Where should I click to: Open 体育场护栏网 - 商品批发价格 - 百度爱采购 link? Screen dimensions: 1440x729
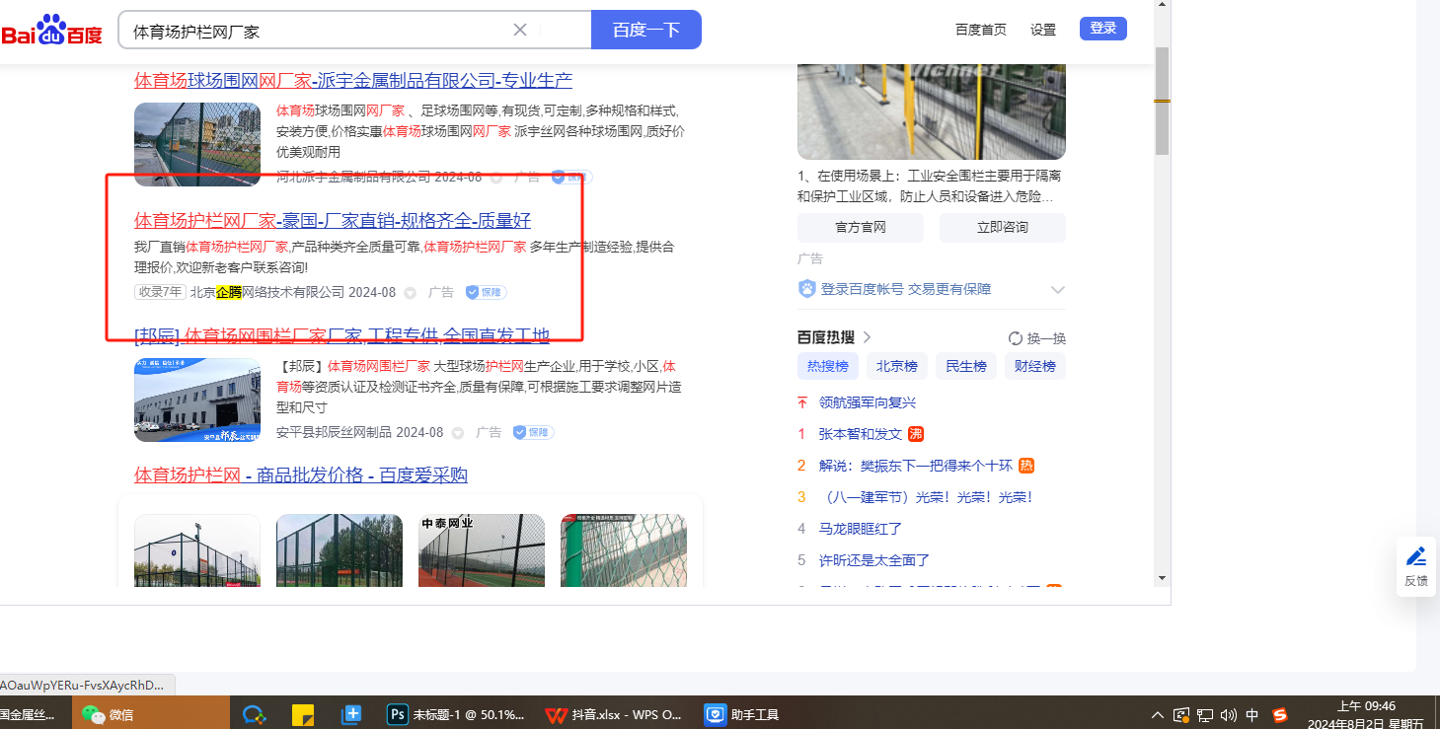pos(301,475)
